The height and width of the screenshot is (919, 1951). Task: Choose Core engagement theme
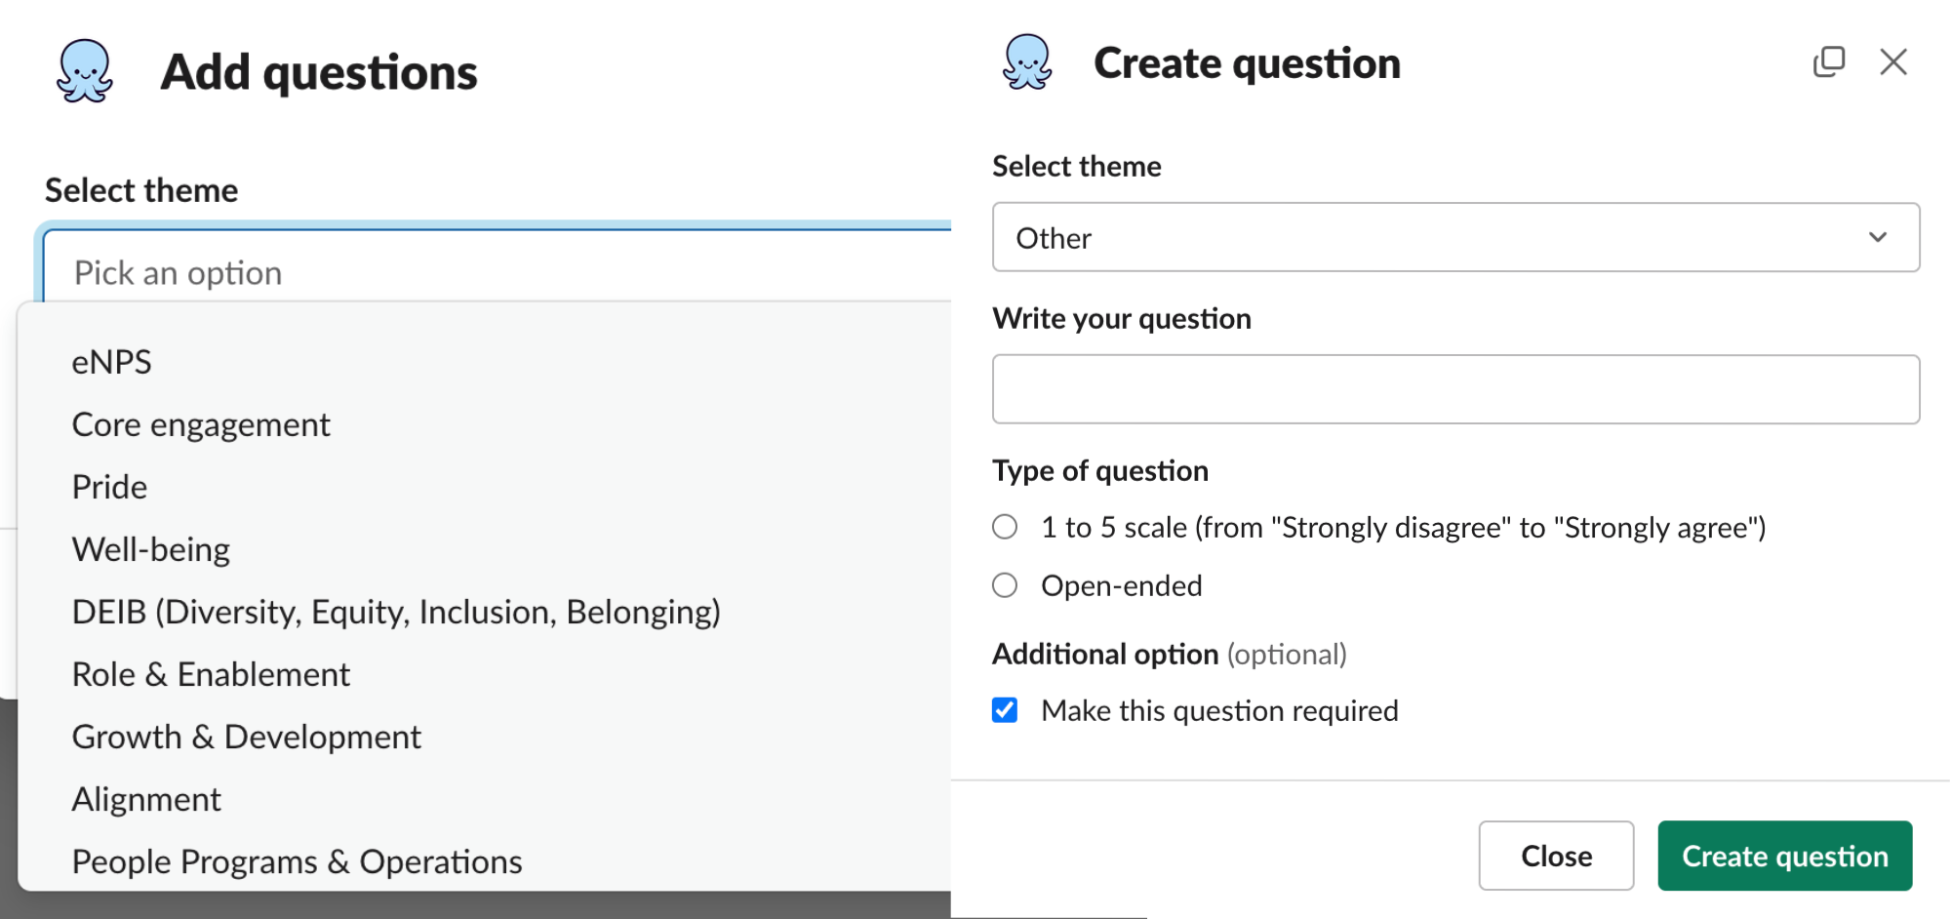(201, 424)
